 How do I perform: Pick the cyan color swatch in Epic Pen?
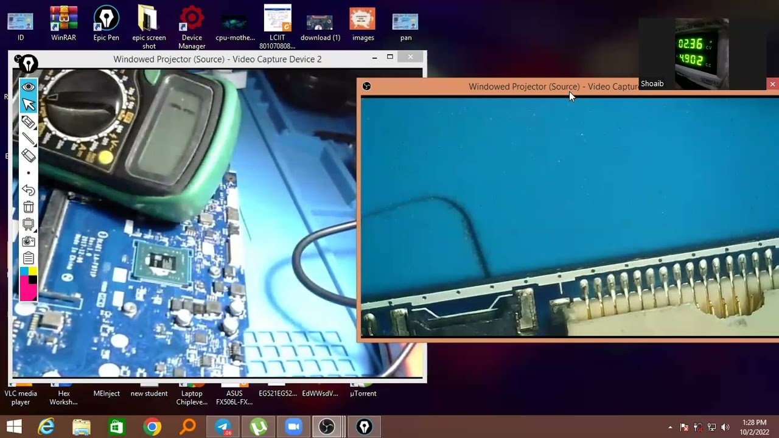[x=24, y=271]
